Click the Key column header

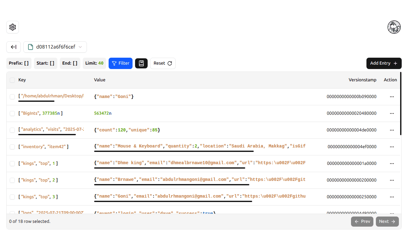point(22,80)
